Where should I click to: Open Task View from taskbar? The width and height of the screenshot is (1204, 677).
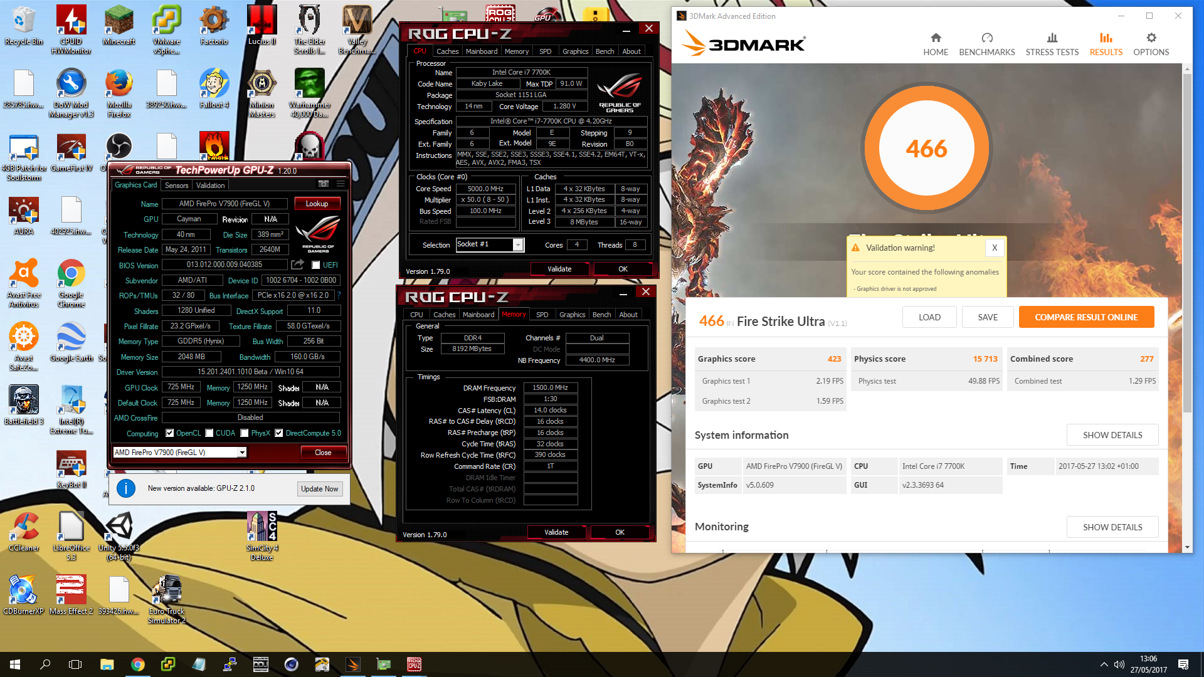(75, 664)
